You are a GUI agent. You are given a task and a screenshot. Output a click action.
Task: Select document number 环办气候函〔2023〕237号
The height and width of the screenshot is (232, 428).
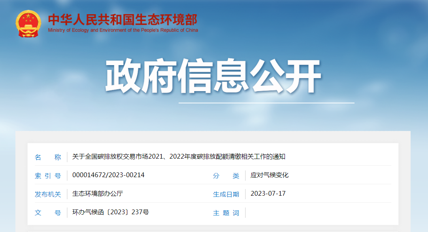click(x=111, y=212)
